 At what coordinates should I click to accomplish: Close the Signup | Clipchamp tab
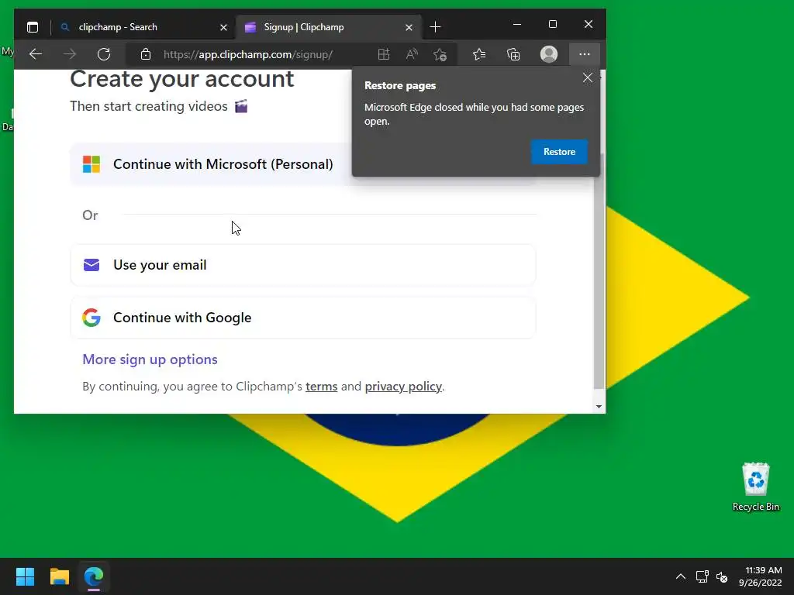coord(409,27)
